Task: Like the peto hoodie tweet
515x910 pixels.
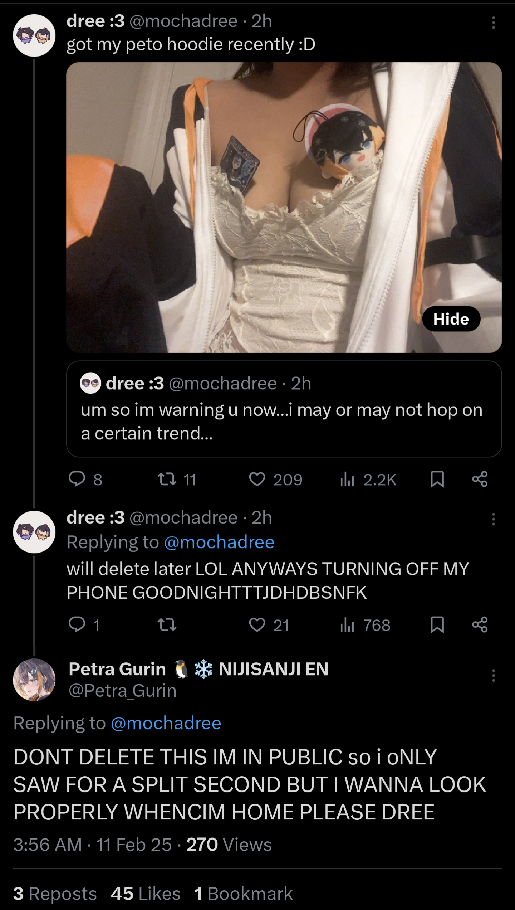Action: tap(257, 479)
